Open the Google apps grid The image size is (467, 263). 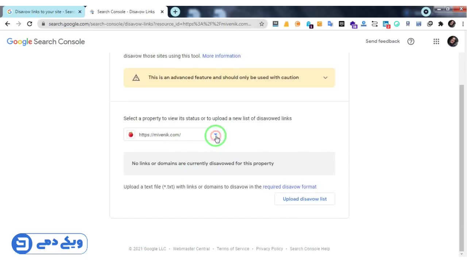point(436,41)
